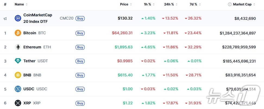Screen dimensions: 264x109
Task: Click the blue USDC logo icon
Action: click(x=18, y=89)
